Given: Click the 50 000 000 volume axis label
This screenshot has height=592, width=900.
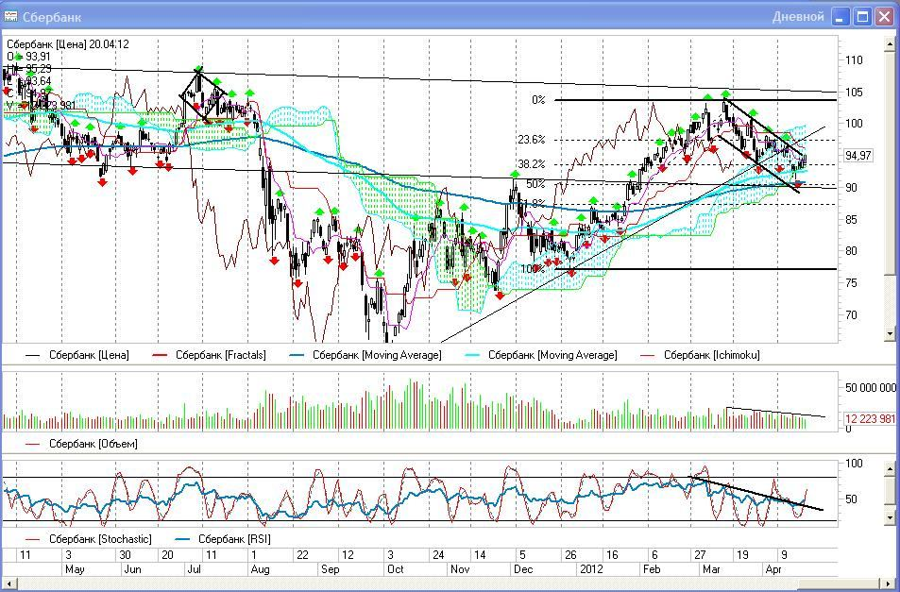Looking at the screenshot, I should coord(870,388).
